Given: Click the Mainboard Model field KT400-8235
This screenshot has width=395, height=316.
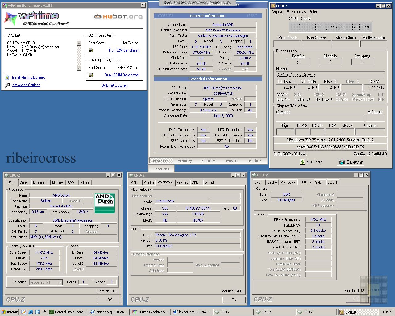Looking at the screenshot, I should coord(182,202).
